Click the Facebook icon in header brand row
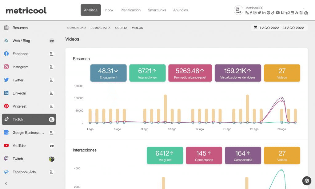 [251, 13]
